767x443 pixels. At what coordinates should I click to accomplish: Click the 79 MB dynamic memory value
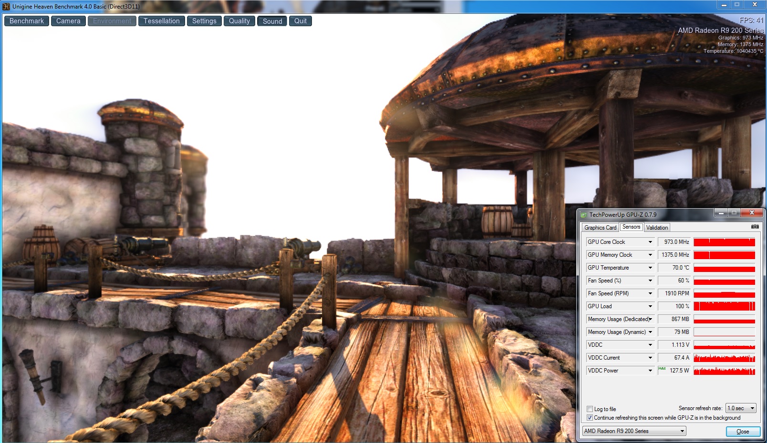674,332
